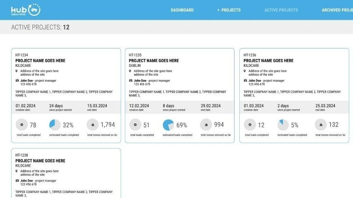Click site address in HT-1236 card
Viewport: 353px width, 198px height.
tap(267, 73)
